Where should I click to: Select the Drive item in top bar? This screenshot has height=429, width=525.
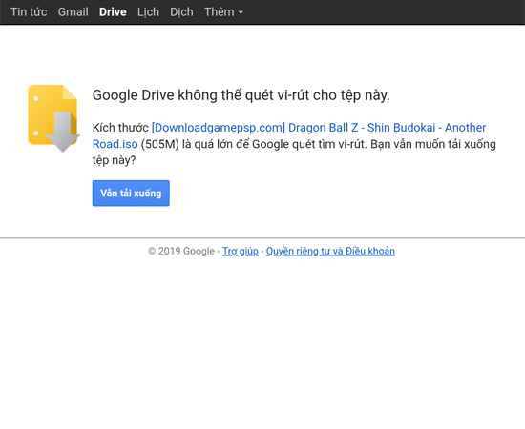pos(113,12)
